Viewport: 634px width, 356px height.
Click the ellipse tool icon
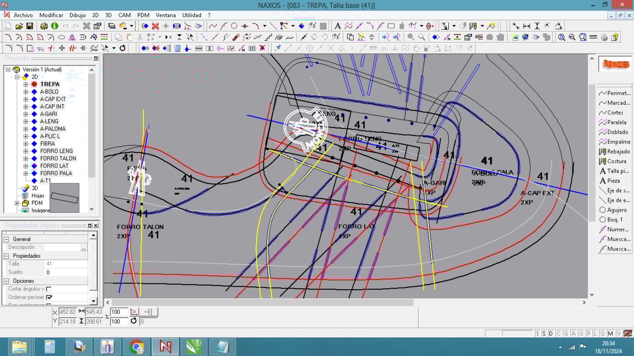click(61, 37)
